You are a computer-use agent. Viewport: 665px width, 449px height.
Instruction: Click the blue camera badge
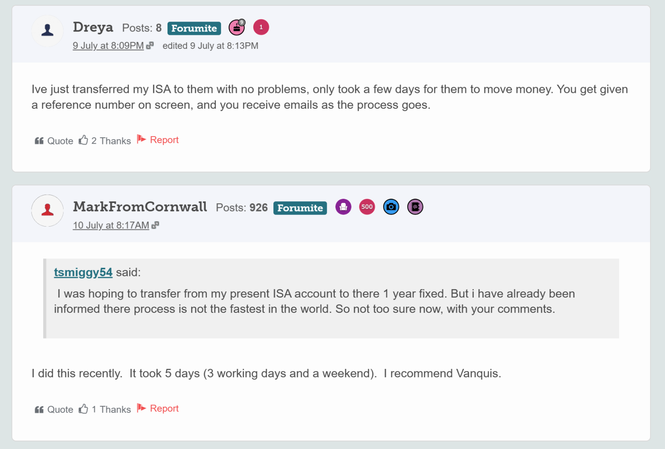tap(391, 207)
